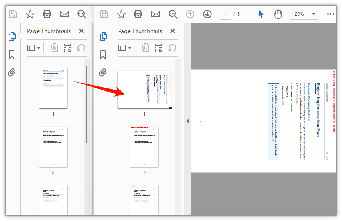Click star bookmark icon in right panel toolbar

point(121,14)
